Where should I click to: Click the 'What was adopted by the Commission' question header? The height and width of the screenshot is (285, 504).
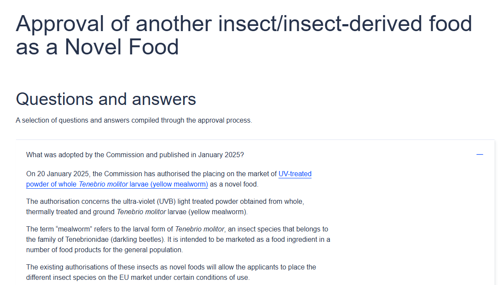(x=135, y=155)
